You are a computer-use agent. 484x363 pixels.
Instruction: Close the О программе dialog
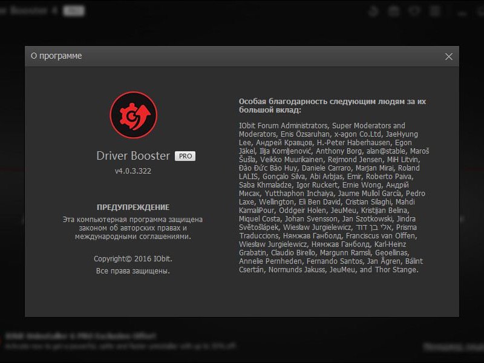point(449,56)
